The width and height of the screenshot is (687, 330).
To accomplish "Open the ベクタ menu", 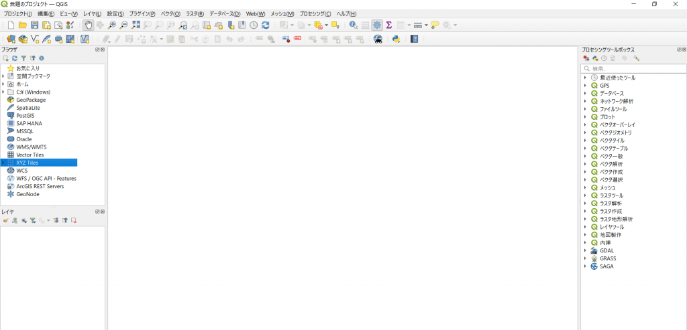I will [x=170, y=14].
